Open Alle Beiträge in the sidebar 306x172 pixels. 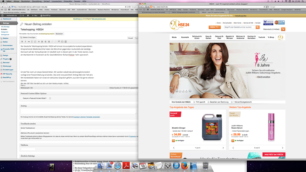tap(5, 27)
